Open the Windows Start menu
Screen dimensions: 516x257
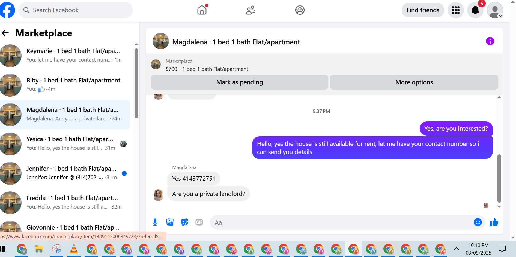(x=3, y=249)
